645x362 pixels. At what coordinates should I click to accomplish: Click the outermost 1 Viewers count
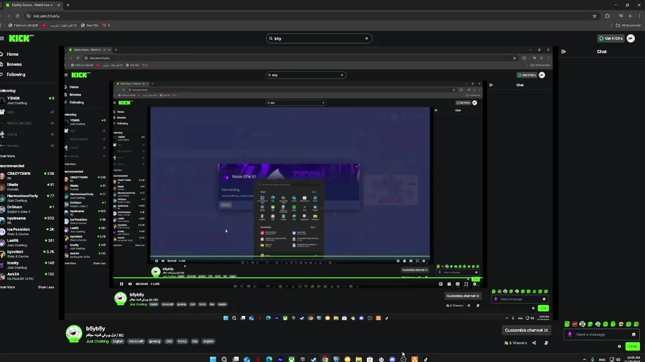coord(515,343)
